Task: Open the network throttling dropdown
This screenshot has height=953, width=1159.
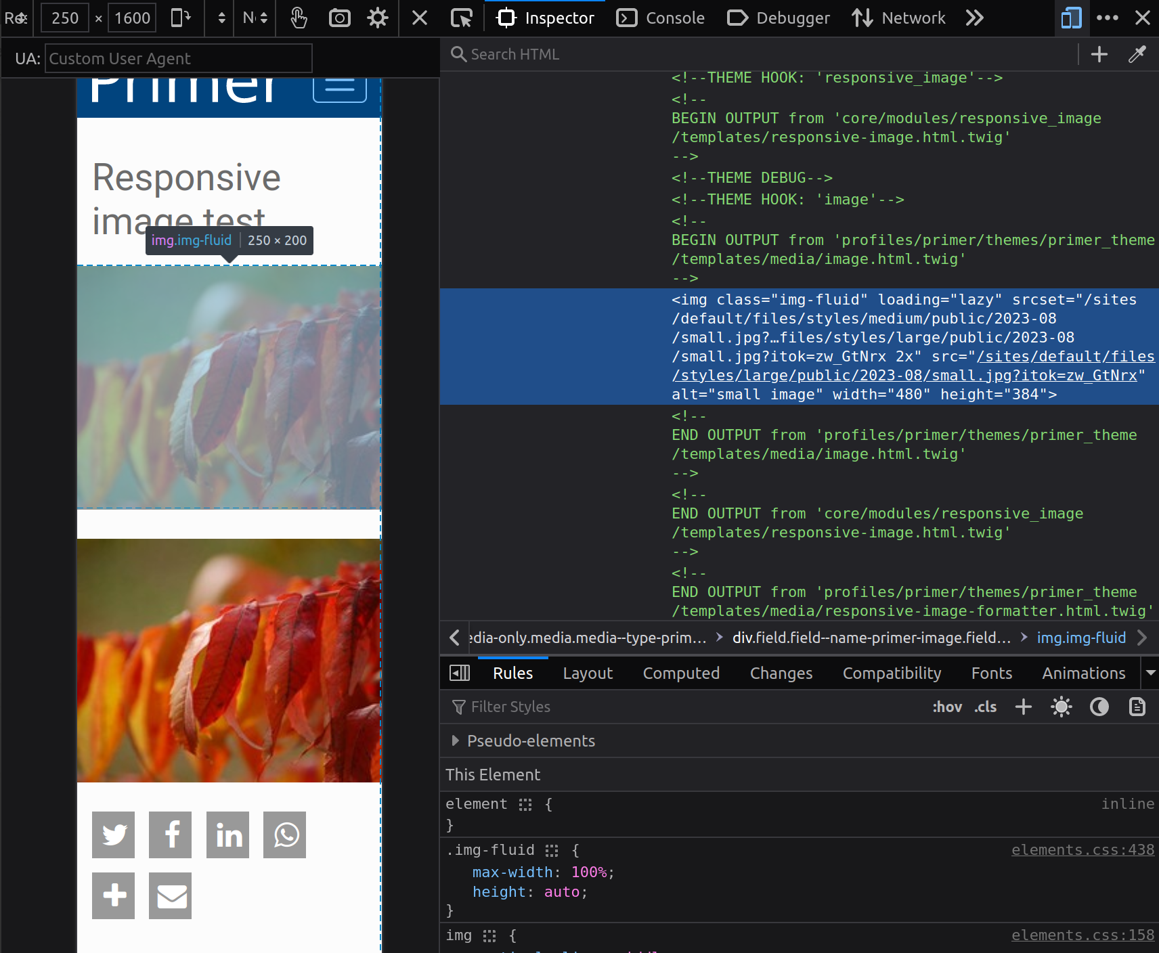Action: tap(255, 18)
